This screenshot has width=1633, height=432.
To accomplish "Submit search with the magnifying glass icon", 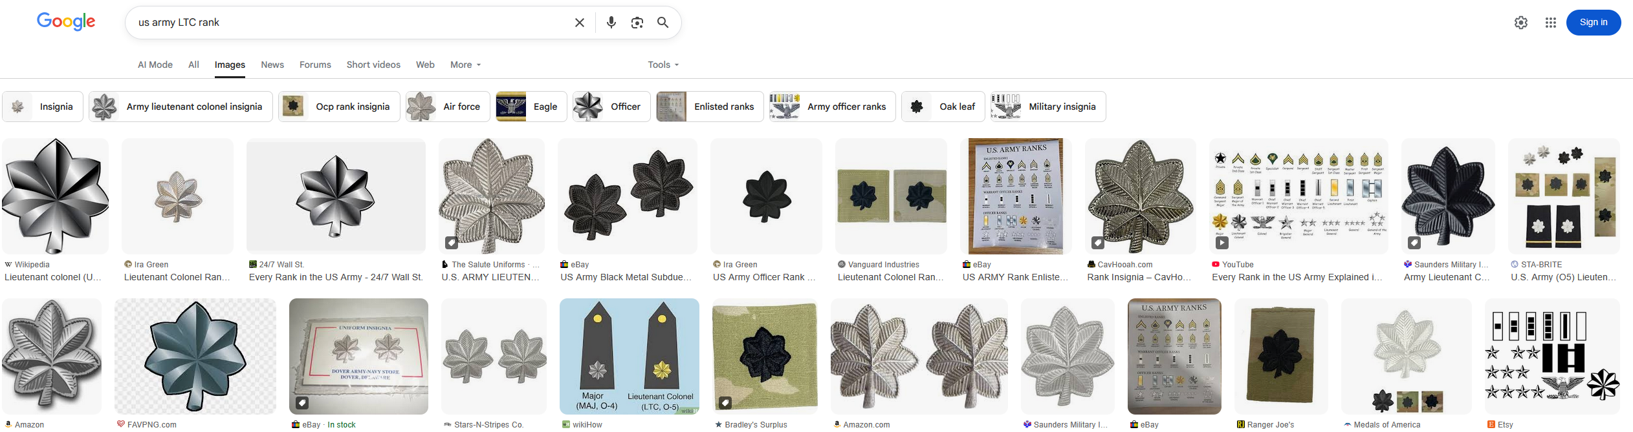I will point(663,23).
